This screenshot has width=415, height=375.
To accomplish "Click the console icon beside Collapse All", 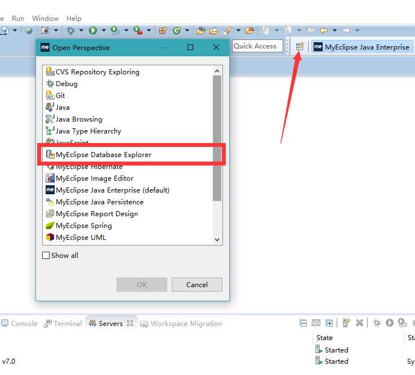I will 316,323.
